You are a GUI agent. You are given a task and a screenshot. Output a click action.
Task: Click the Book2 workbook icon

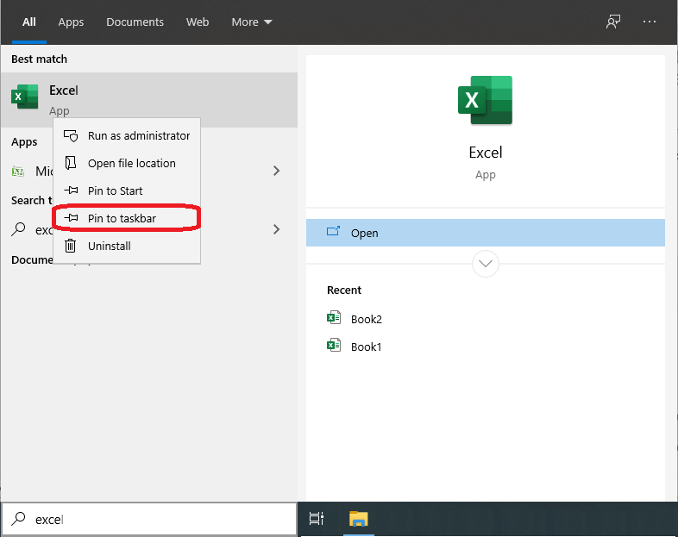tap(334, 318)
